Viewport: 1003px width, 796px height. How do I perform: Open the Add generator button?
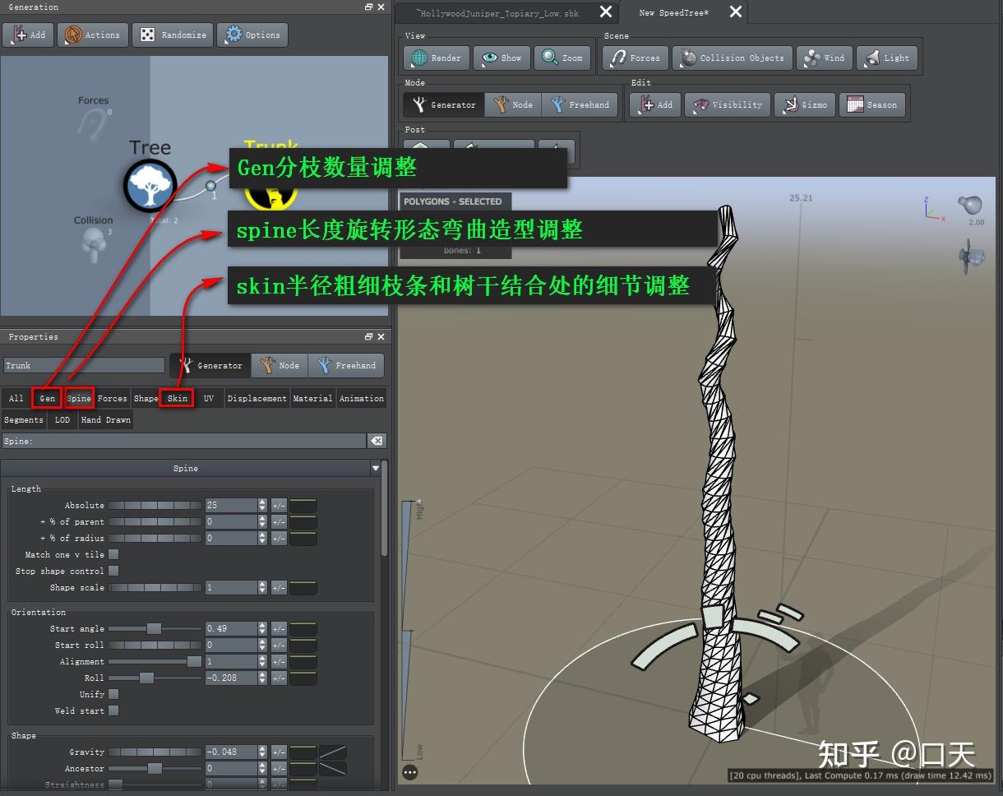(x=28, y=35)
